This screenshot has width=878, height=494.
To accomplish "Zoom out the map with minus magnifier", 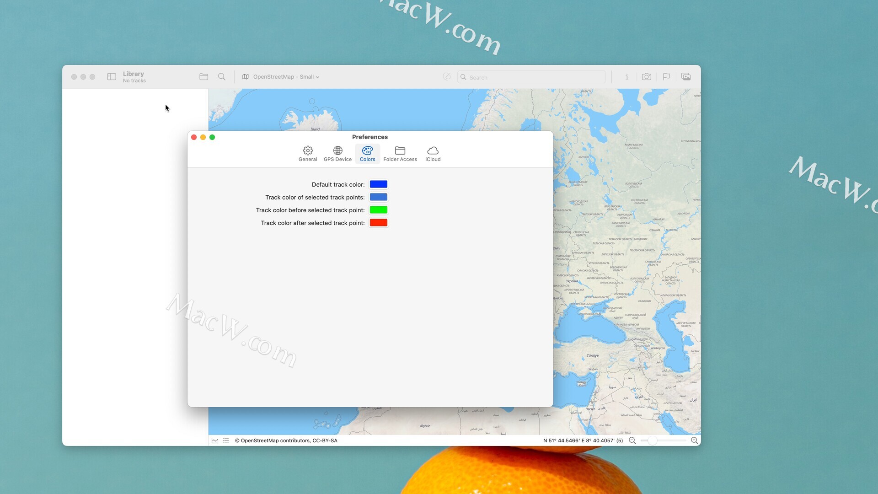I will point(632,440).
